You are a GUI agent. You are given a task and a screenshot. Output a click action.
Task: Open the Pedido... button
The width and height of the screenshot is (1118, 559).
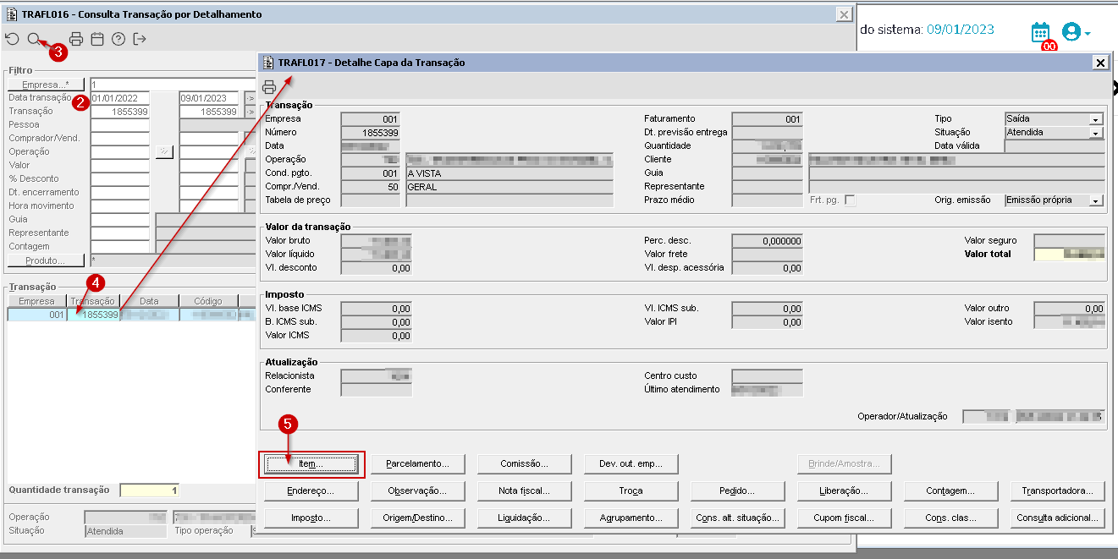(738, 490)
